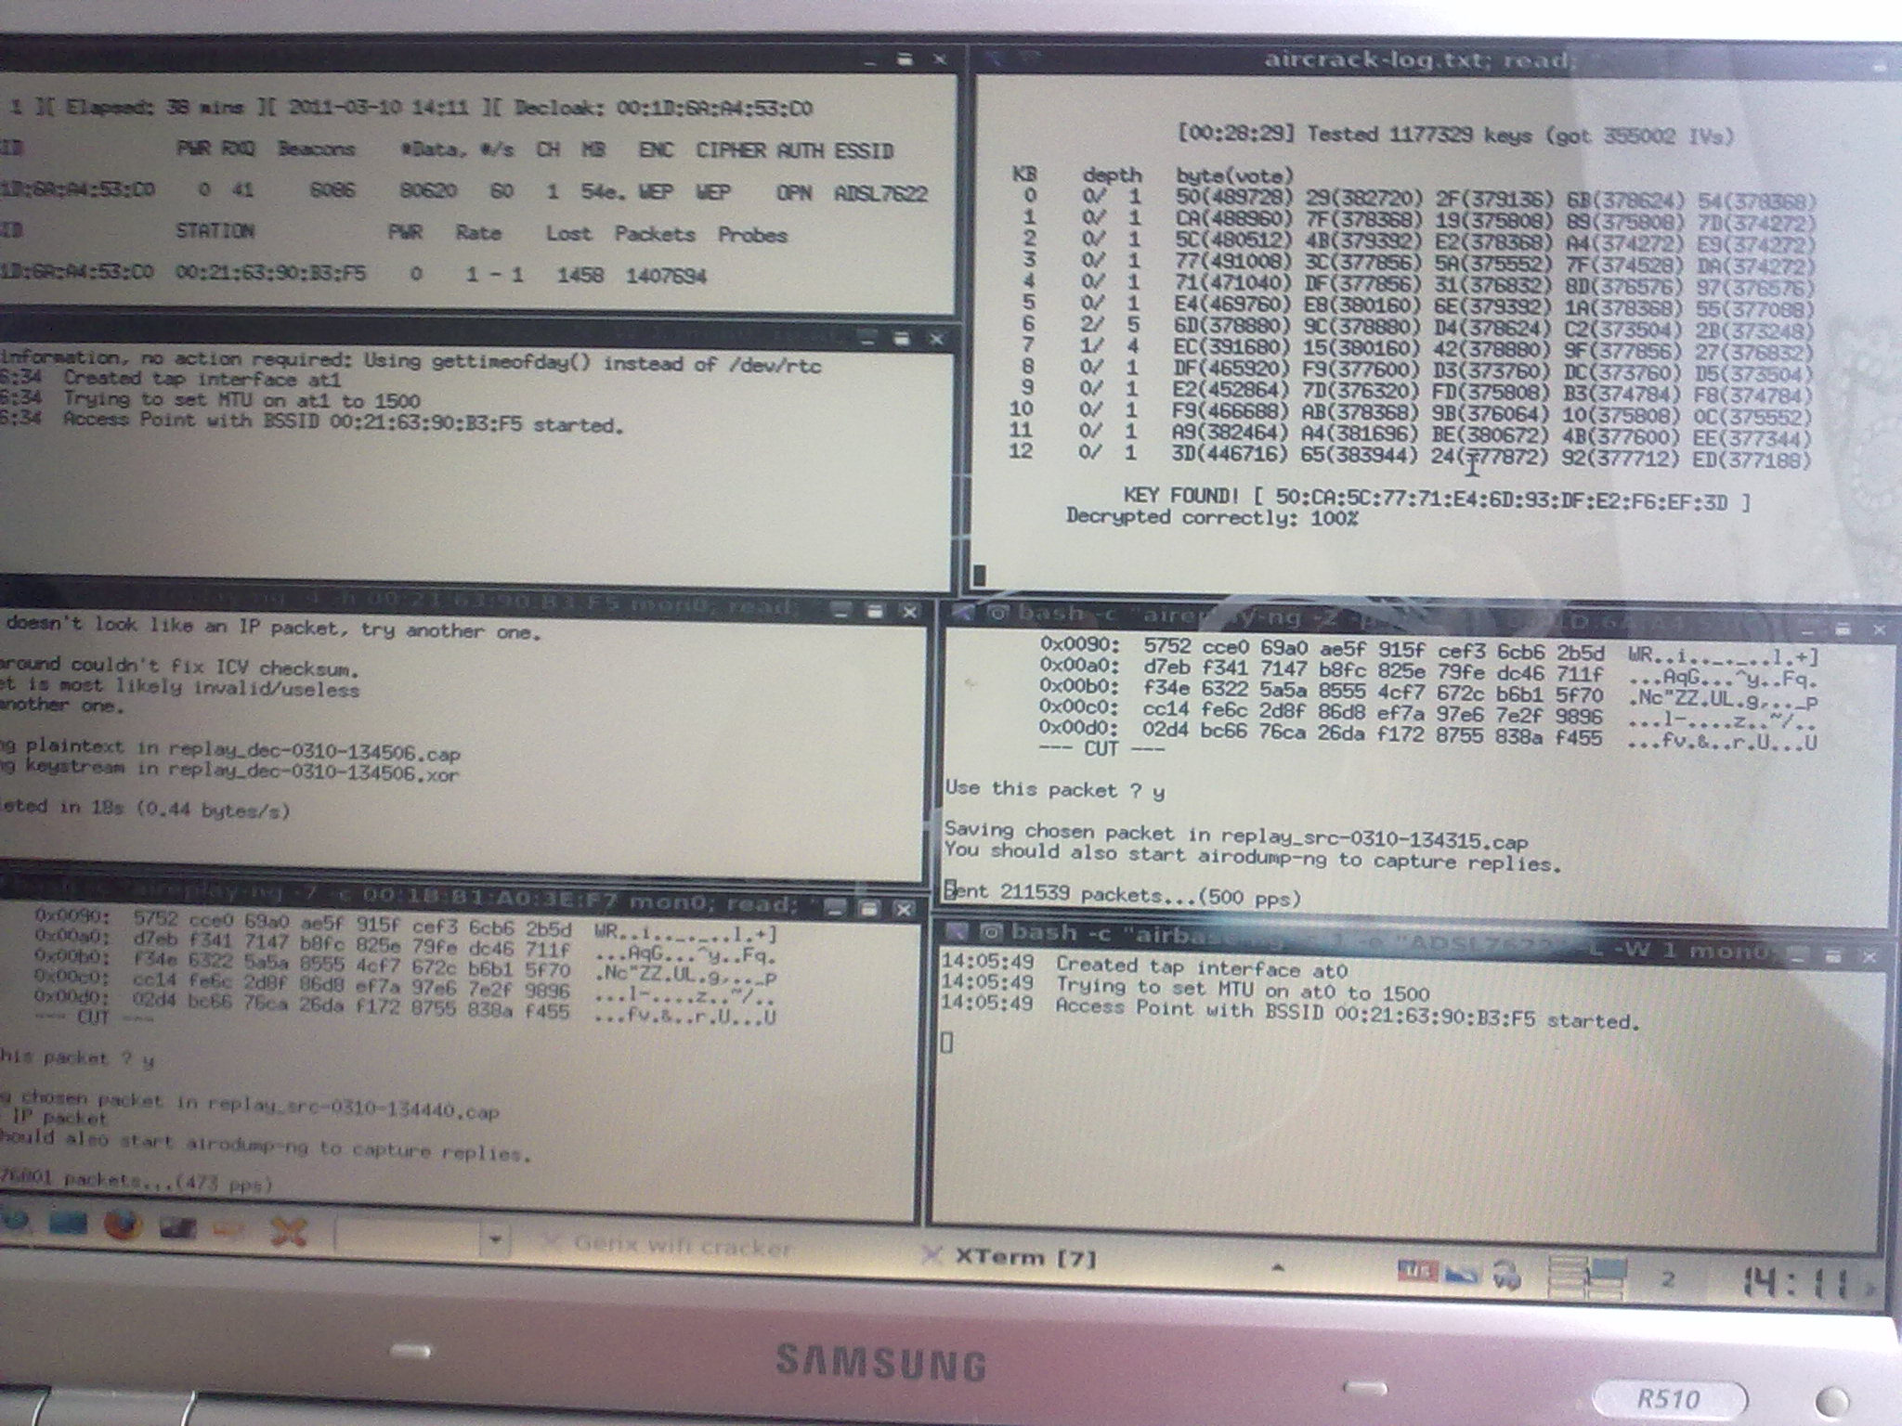
Task: Click the '(0.44 bytes/s)' text
Action: coord(214,810)
